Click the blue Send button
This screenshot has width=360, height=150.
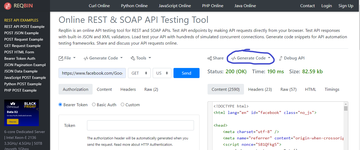pos(186,73)
